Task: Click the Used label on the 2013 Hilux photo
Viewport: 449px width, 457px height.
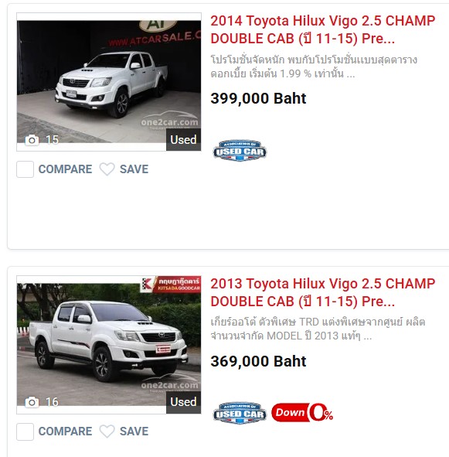Action: click(184, 402)
